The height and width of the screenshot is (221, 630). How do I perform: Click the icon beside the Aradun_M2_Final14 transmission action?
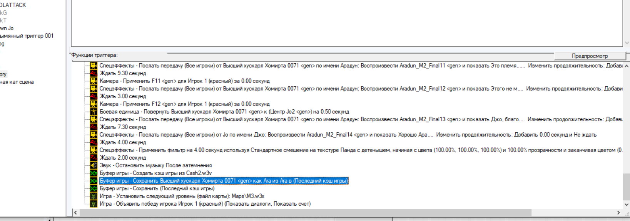coord(94,135)
